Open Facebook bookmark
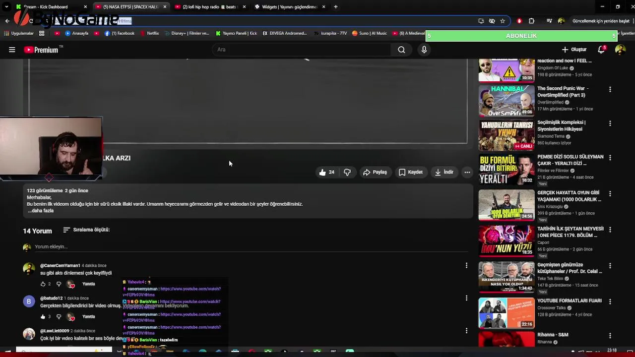Image resolution: width=635 pixels, height=357 pixels. pos(120,33)
